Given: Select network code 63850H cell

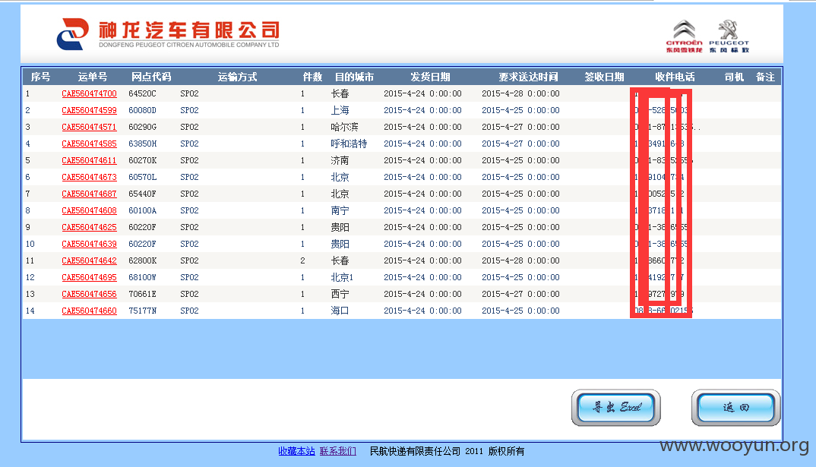Looking at the screenshot, I should point(142,144).
